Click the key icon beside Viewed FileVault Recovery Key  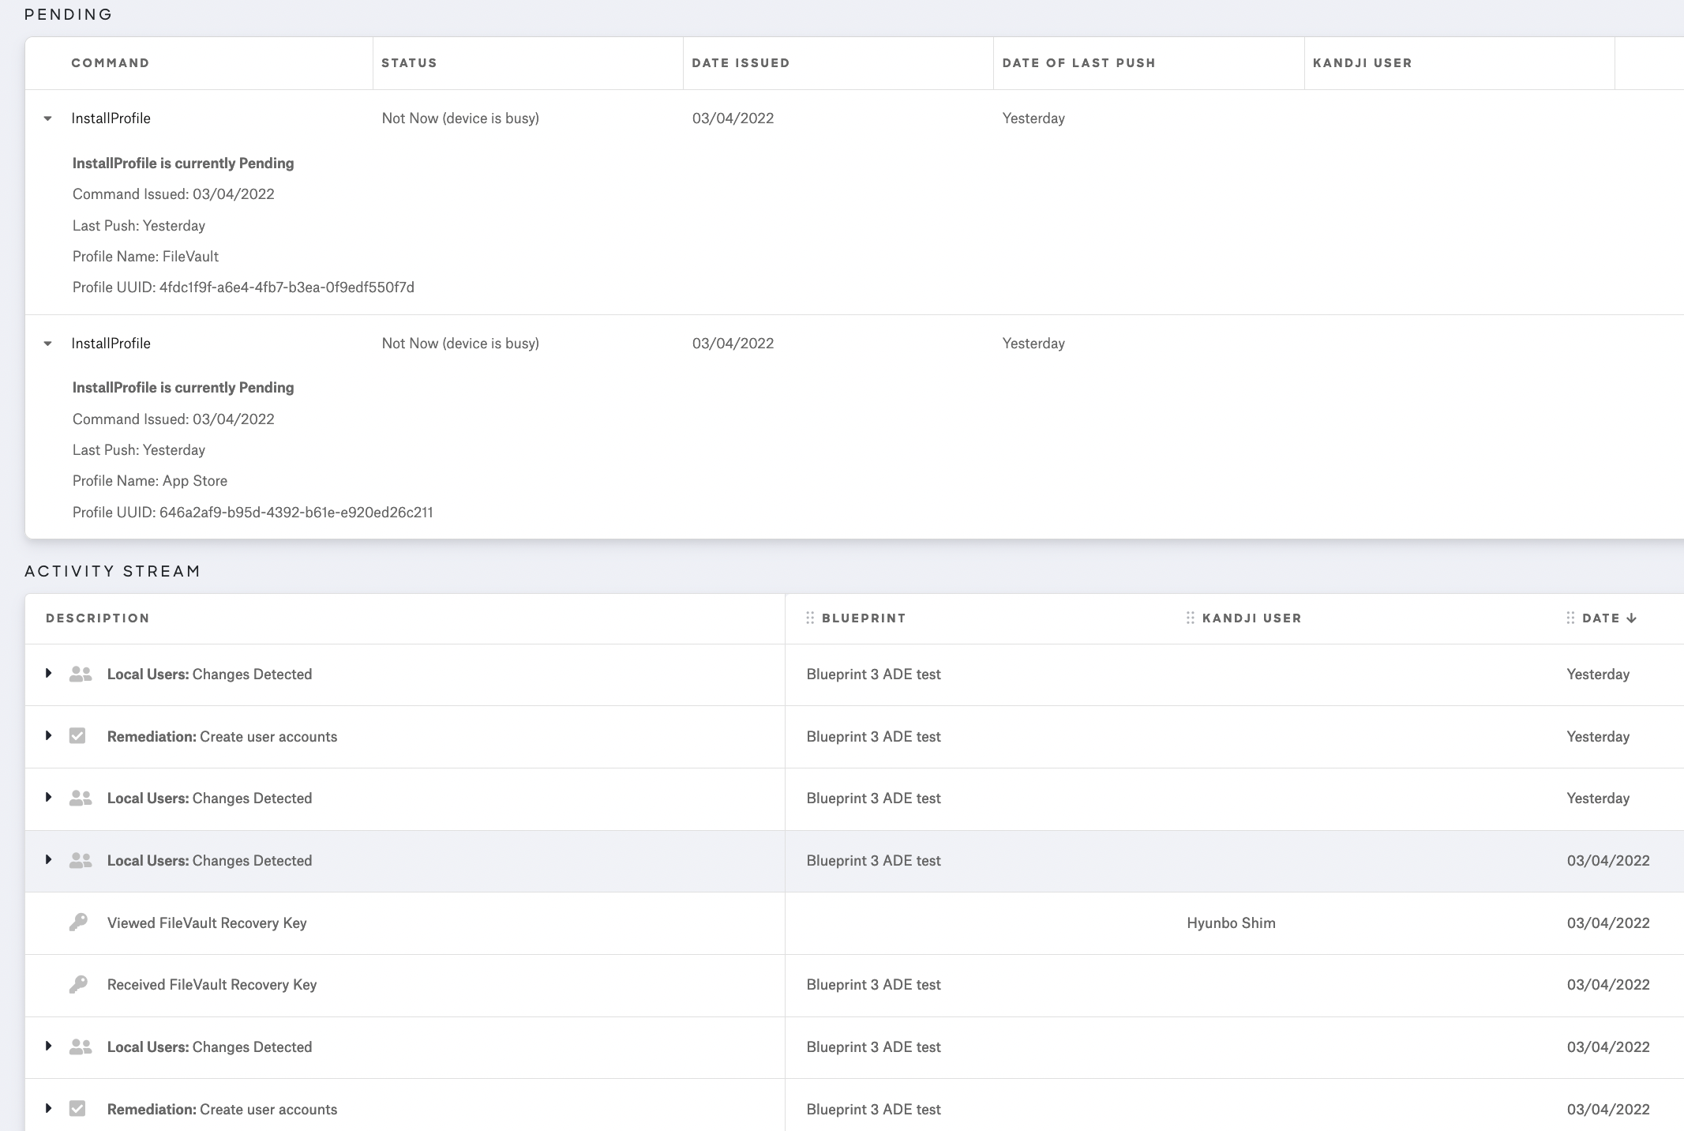[78, 922]
